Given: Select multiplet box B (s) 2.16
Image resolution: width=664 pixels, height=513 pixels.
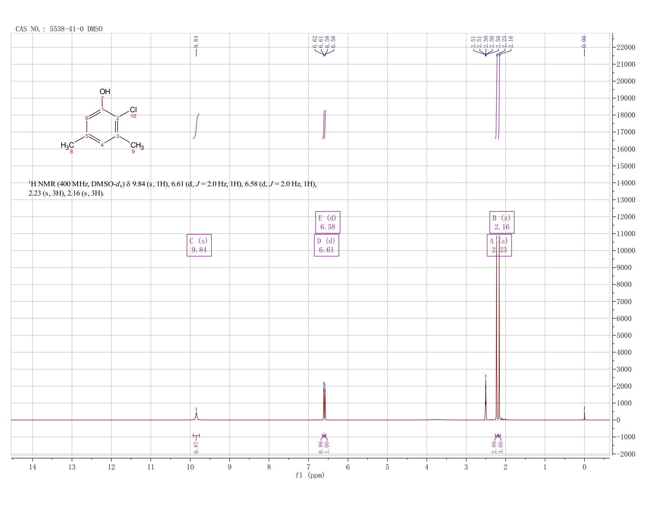Looking at the screenshot, I should (502, 223).
